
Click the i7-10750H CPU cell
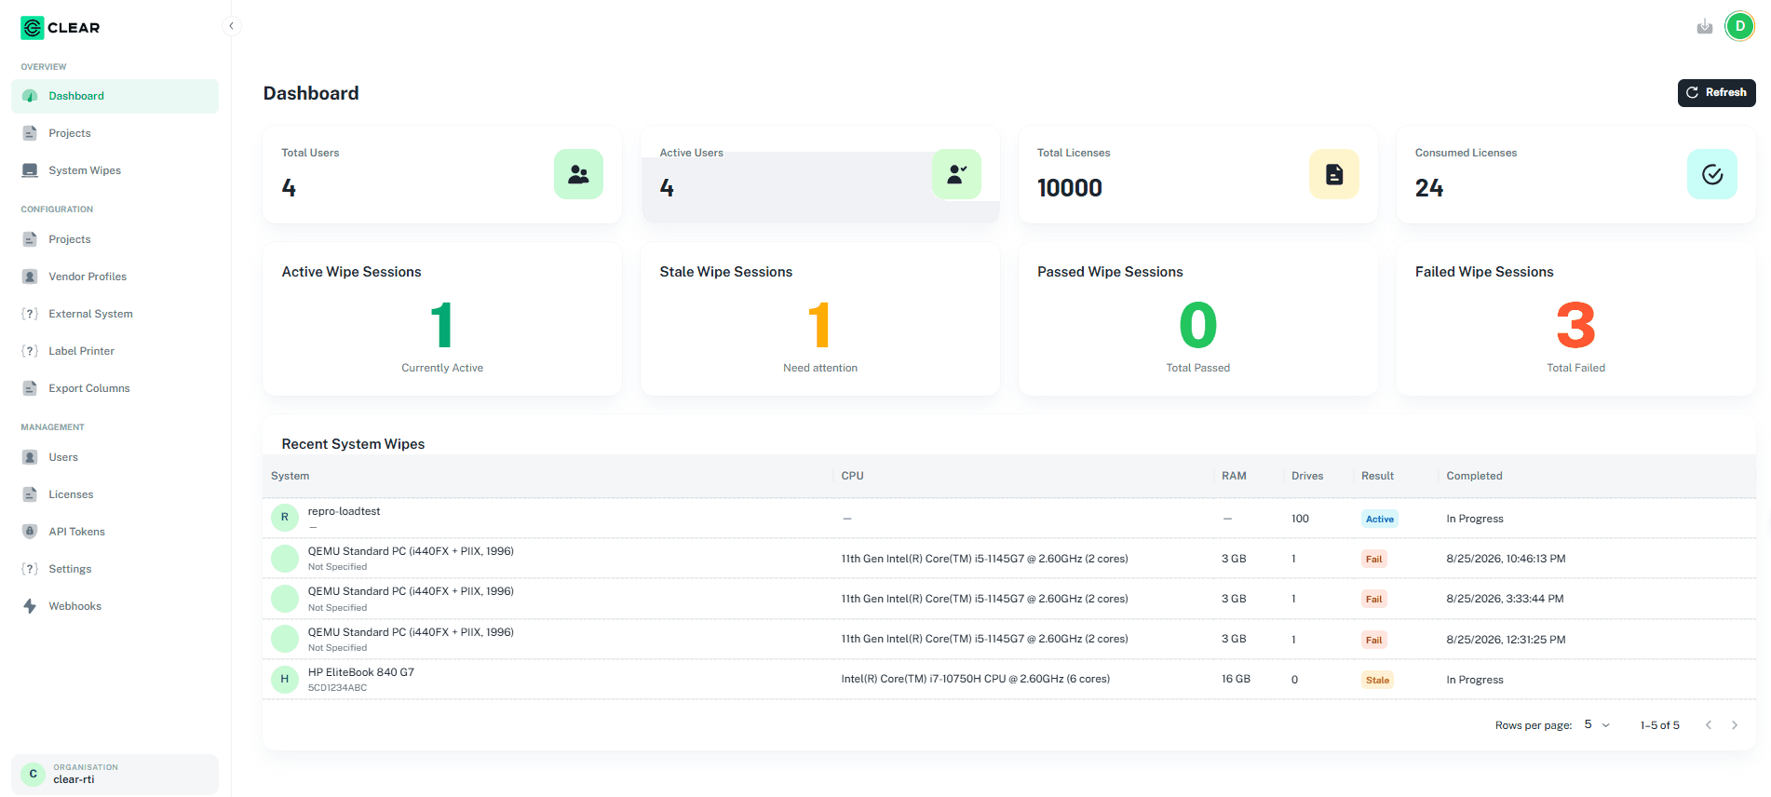(x=975, y=679)
